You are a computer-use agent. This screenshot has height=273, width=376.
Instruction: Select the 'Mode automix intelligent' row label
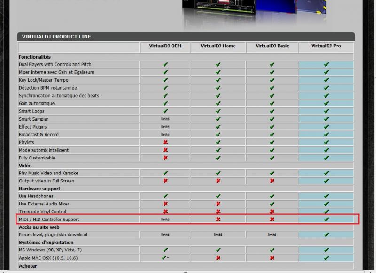pos(44,150)
